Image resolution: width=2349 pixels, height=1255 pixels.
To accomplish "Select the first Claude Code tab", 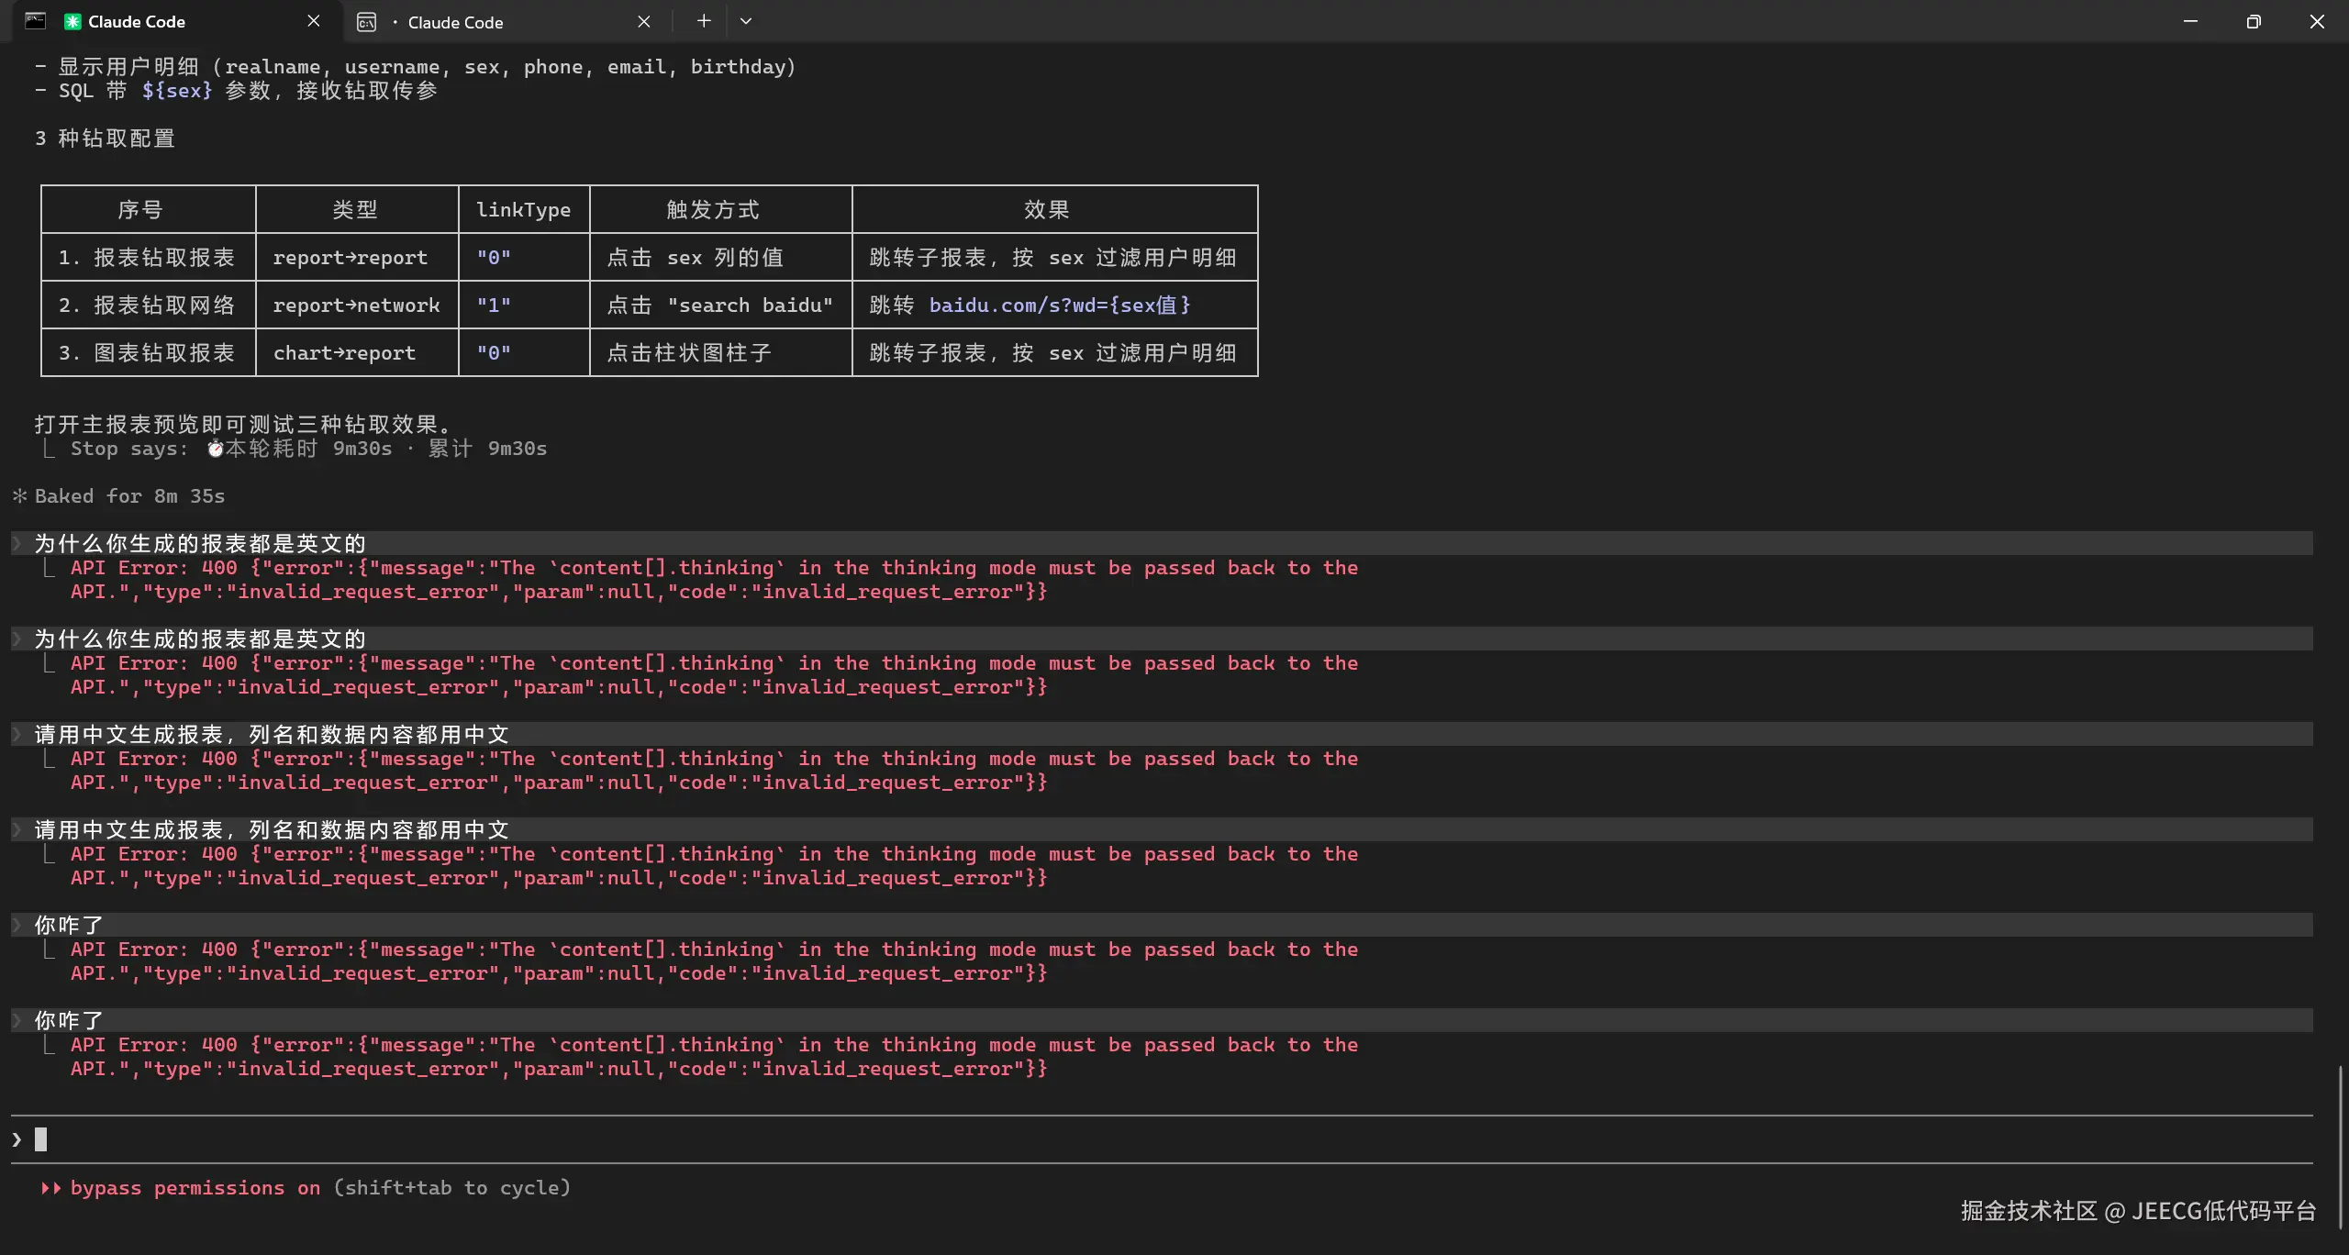I will pyautogui.click(x=137, y=22).
